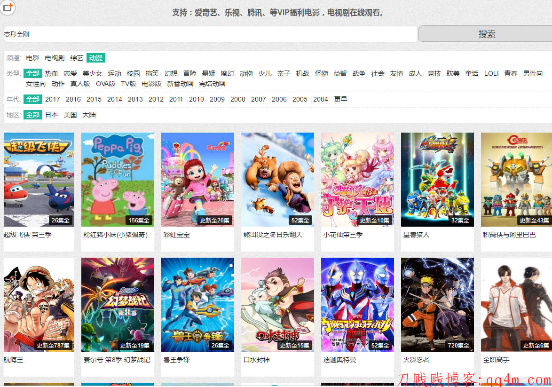Filter by type 完结动画

pos(212,83)
